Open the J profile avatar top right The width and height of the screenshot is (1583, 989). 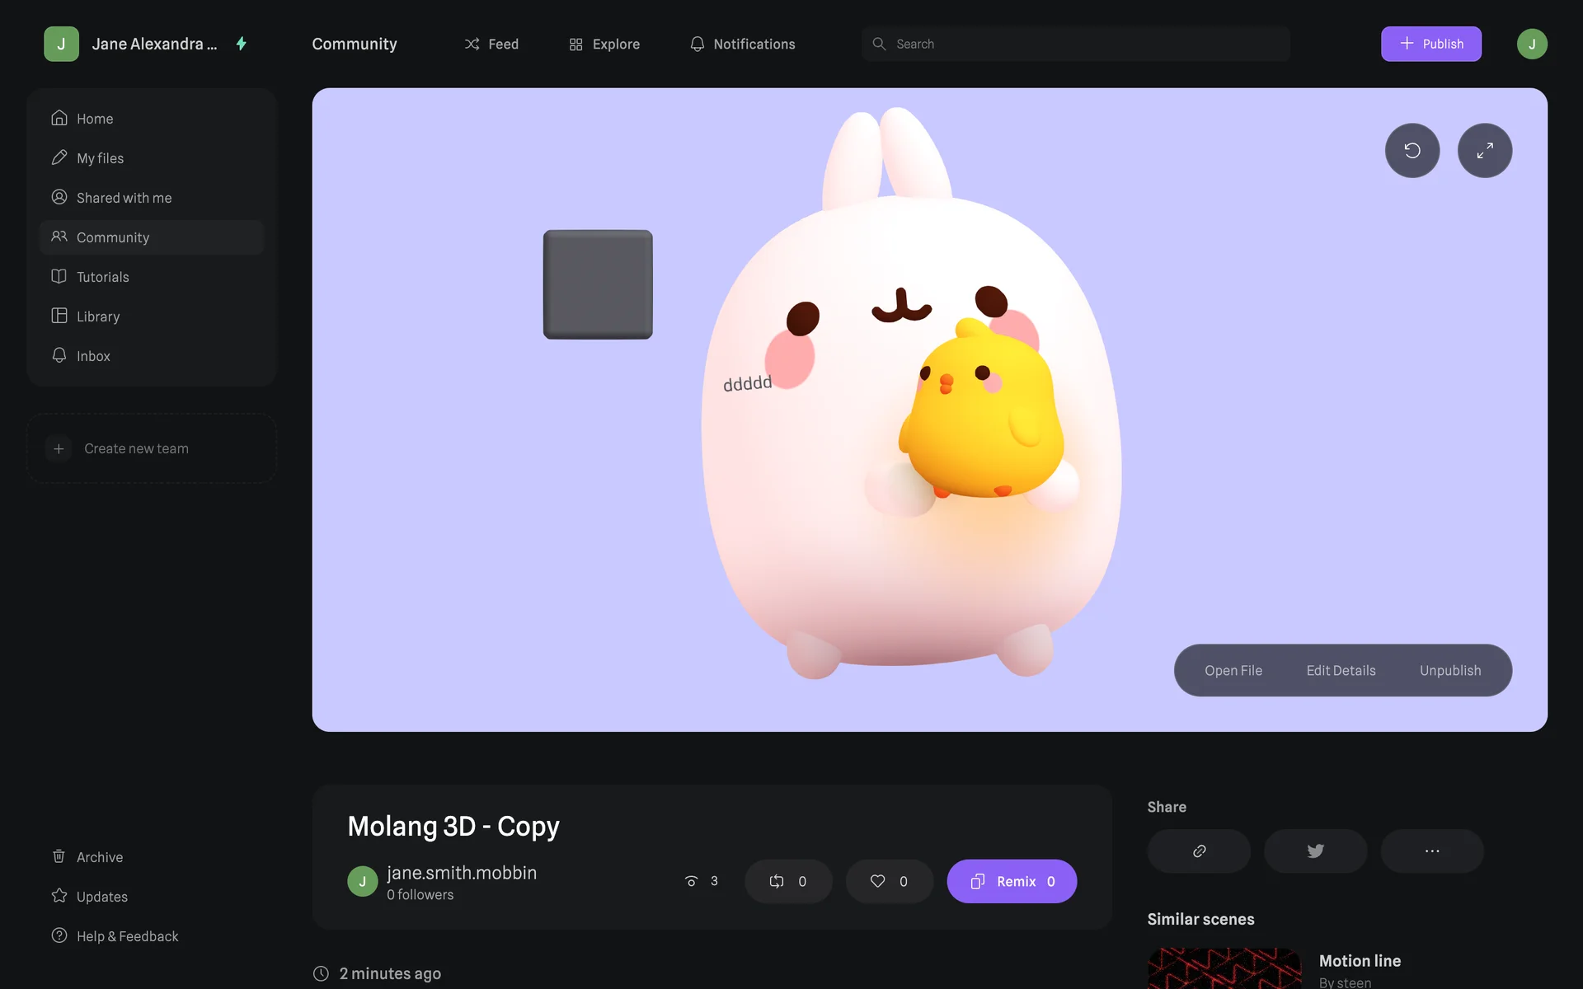(1531, 44)
